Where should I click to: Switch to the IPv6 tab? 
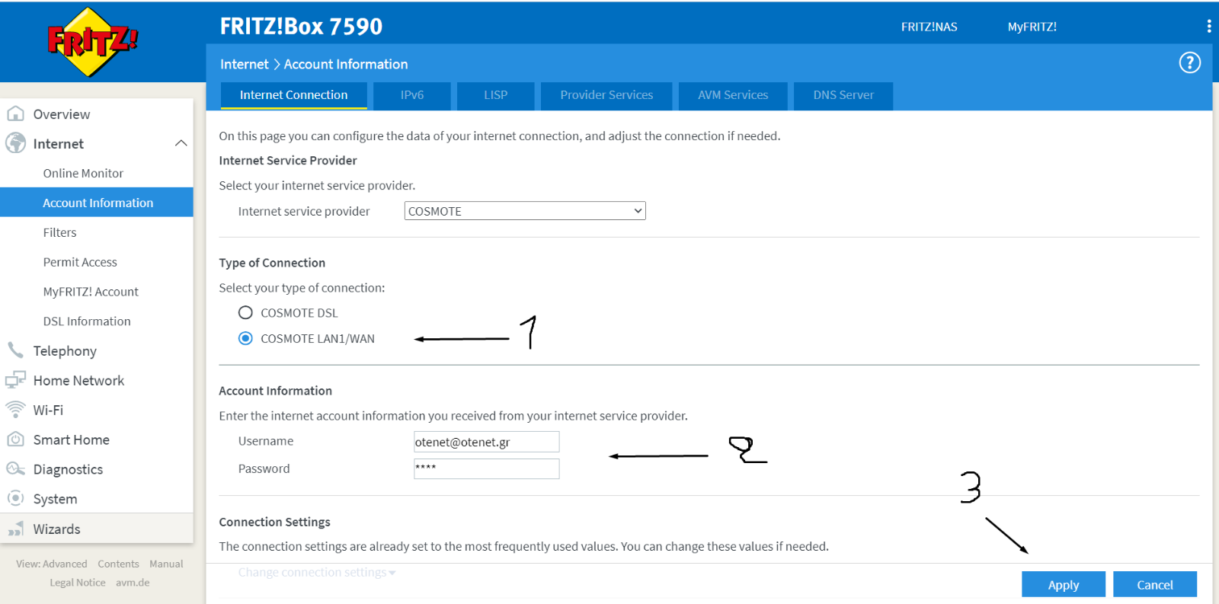[x=412, y=95]
